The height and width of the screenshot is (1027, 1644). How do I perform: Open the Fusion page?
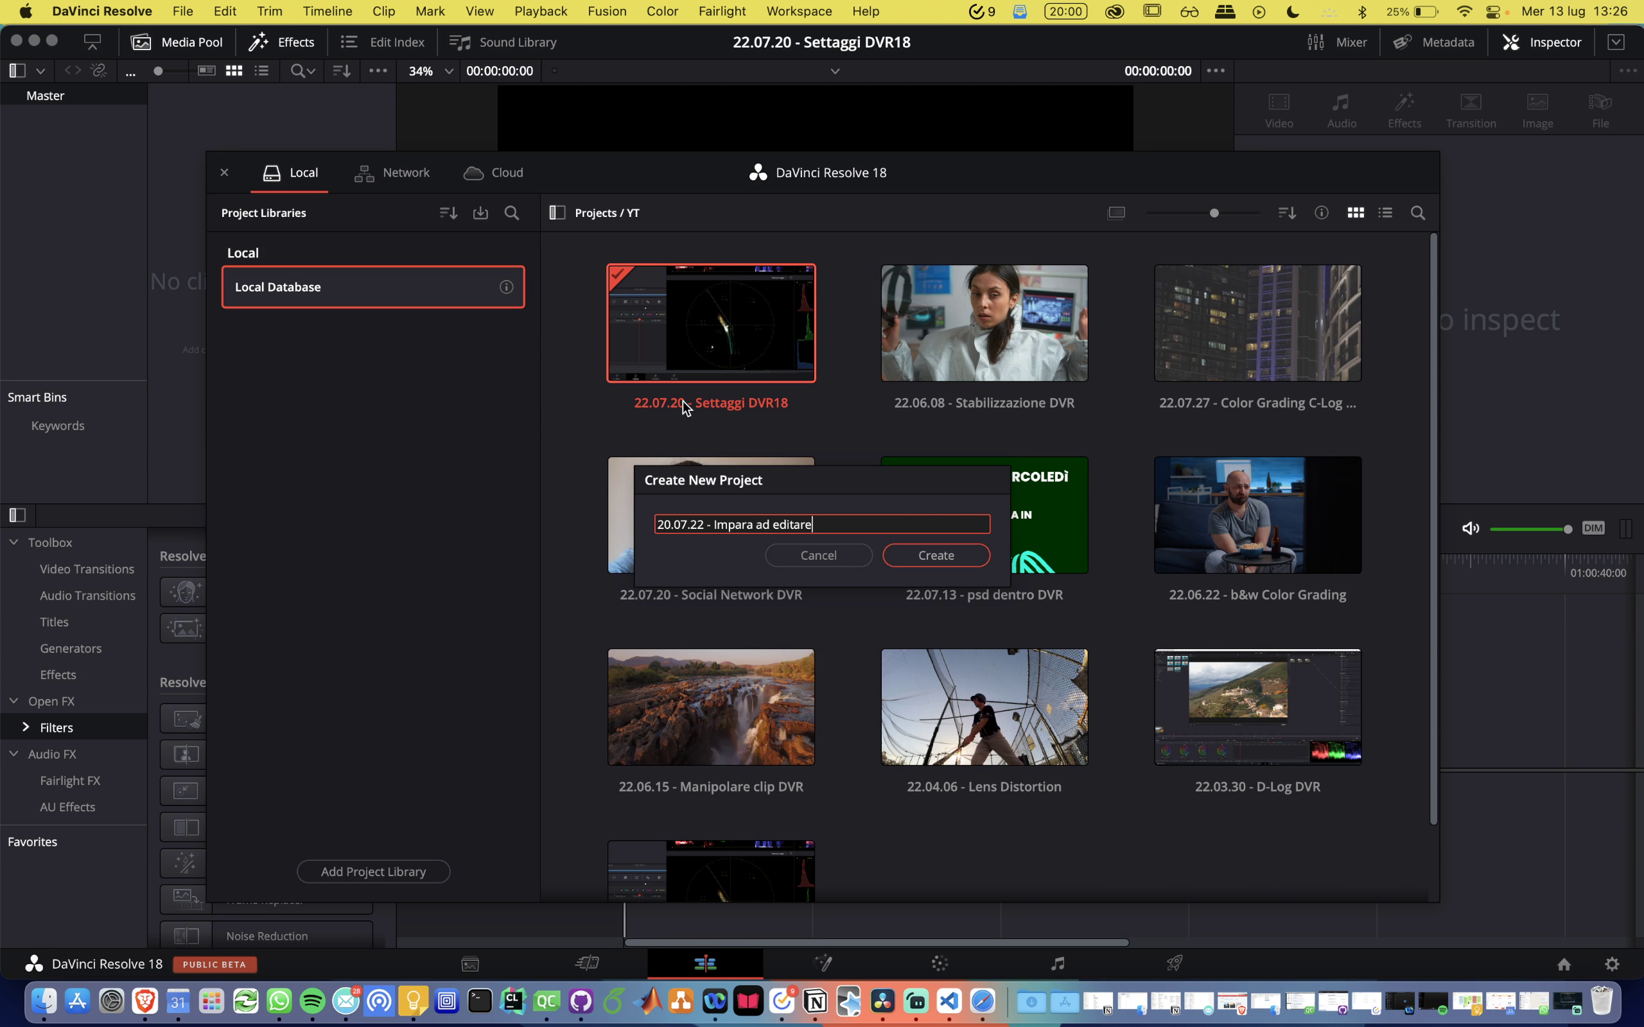(823, 963)
